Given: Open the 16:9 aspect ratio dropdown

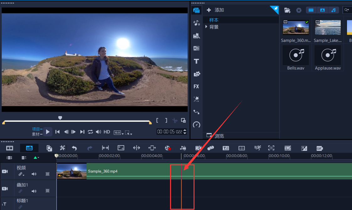Looking at the screenshot, I should pos(117,132).
